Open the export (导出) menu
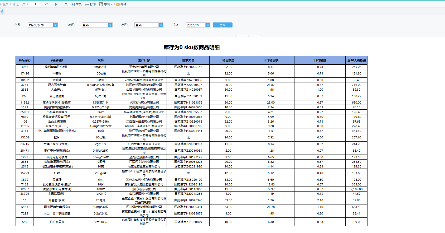445x233 pixels. click(x=106, y=4)
